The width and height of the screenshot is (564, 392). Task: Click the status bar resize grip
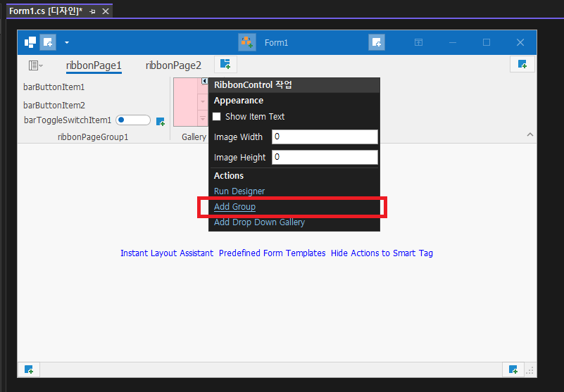pyautogui.click(x=529, y=370)
